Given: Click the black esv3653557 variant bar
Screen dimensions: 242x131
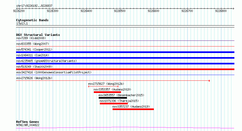Looking at the screenshot, I should [113, 98].
